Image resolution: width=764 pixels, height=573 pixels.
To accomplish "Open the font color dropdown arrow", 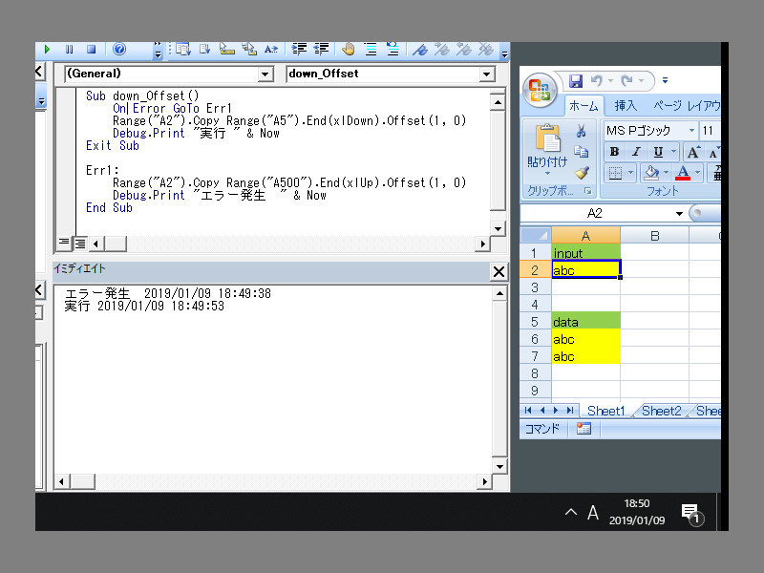I will (x=698, y=173).
